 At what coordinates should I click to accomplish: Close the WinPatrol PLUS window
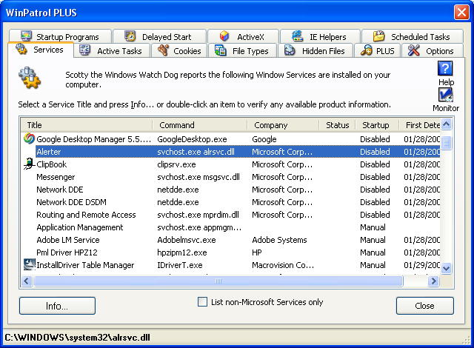tap(461, 13)
